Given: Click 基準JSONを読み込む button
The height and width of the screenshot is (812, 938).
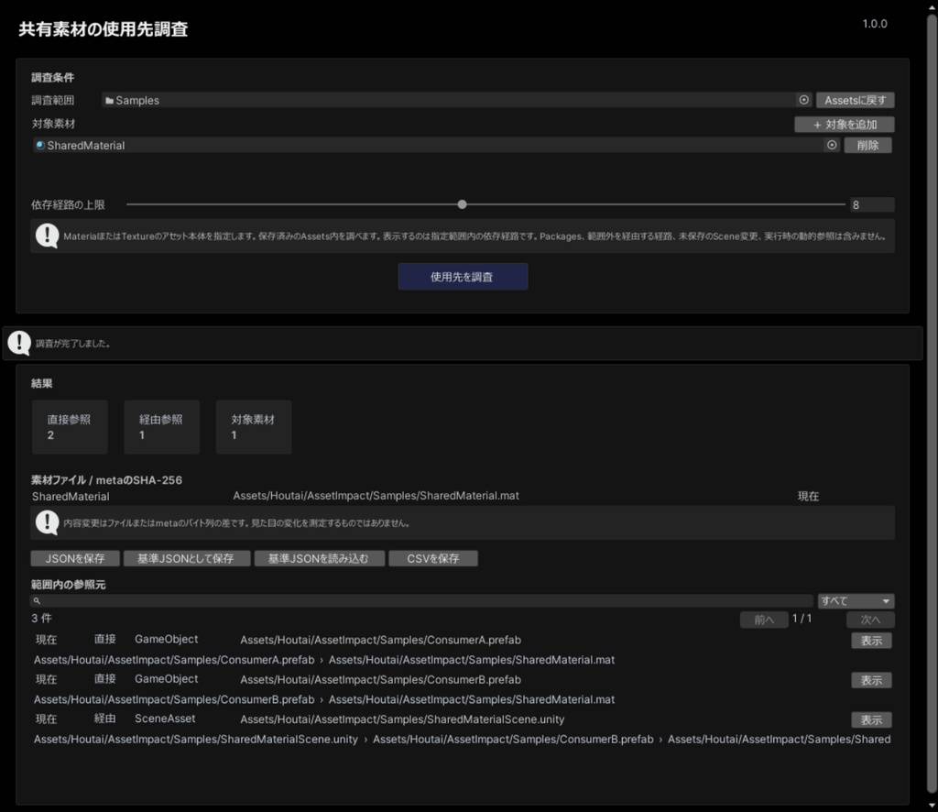Looking at the screenshot, I should 320,558.
